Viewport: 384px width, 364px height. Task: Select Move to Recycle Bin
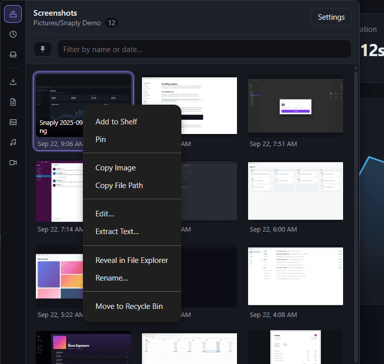(132, 306)
